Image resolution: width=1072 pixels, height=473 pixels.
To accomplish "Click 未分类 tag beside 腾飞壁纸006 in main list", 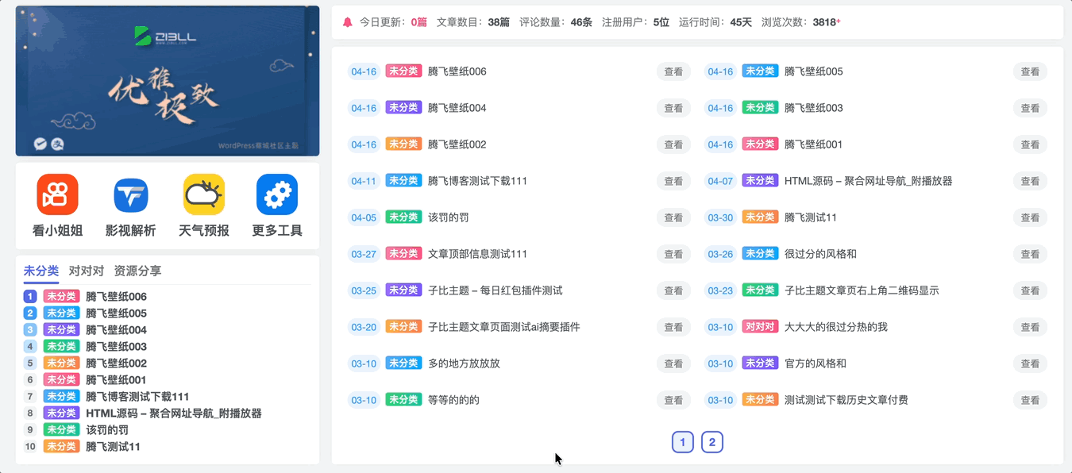I will (x=403, y=71).
